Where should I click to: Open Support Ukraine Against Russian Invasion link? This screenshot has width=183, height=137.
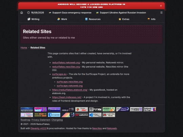121,13
